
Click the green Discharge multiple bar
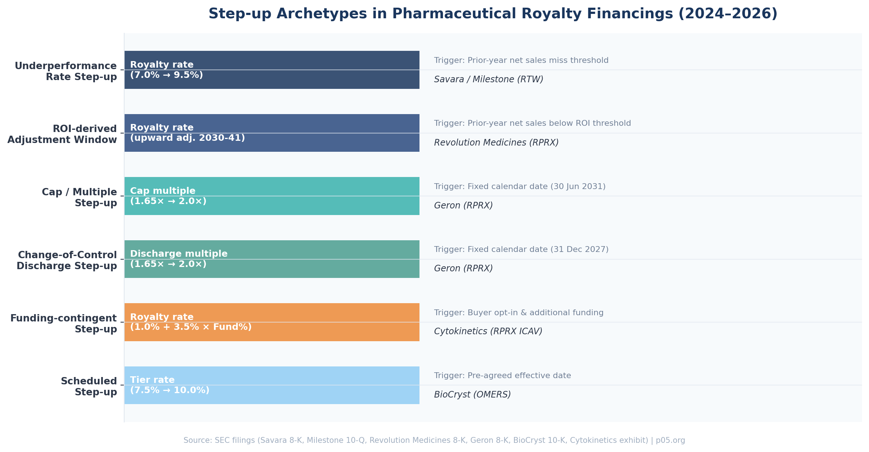click(x=271, y=259)
